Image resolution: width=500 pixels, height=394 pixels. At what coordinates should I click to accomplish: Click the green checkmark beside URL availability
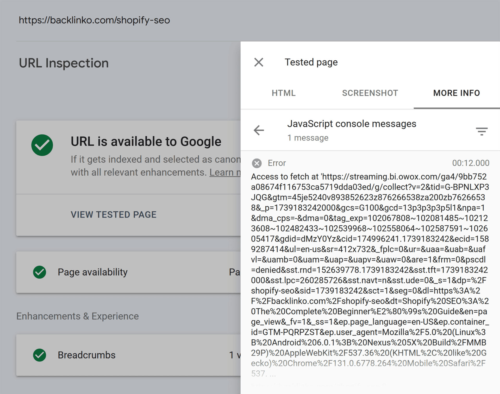point(42,145)
